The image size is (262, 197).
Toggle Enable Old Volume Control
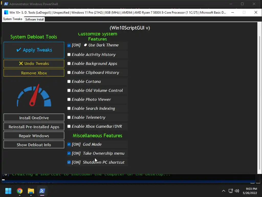pyautogui.click(x=69, y=91)
